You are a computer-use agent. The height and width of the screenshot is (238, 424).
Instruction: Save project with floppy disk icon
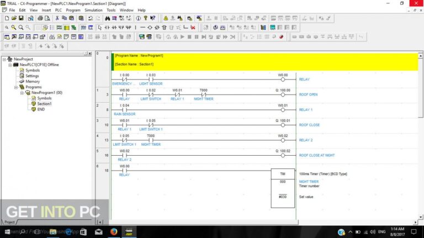coord(21,18)
